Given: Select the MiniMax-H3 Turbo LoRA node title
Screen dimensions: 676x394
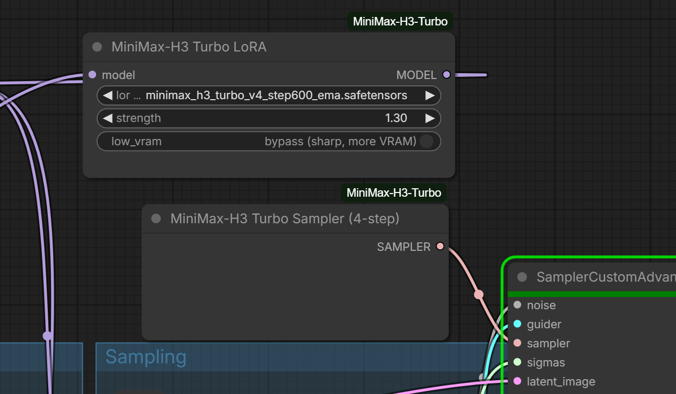Looking at the screenshot, I should (x=189, y=47).
